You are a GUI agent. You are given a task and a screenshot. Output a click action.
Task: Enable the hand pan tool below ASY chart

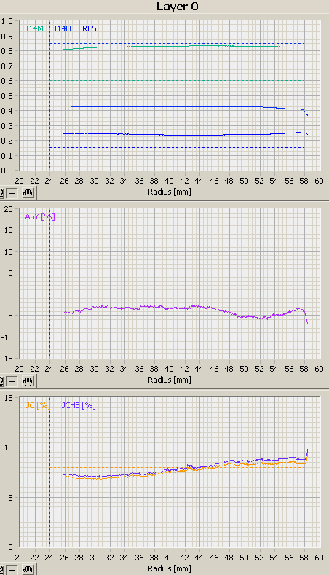click(x=28, y=381)
